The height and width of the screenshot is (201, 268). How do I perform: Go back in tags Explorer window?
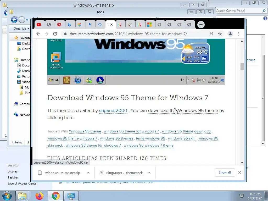pyautogui.click(x=14, y=20)
